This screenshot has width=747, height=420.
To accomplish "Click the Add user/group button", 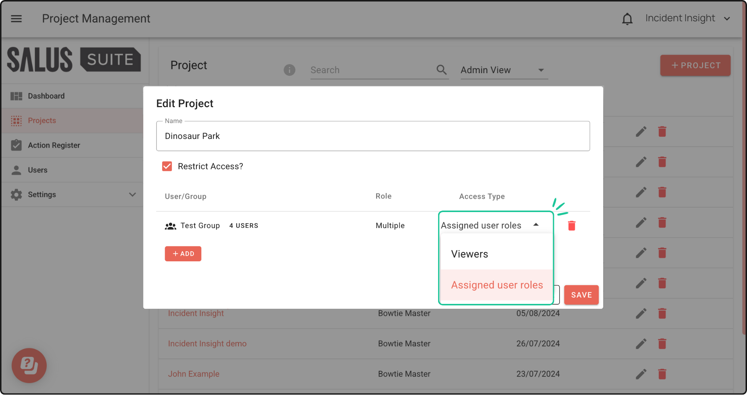I will (x=183, y=254).
